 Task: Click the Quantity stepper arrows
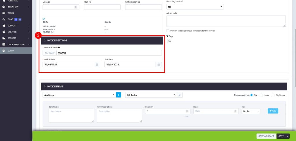click(187, 111)
